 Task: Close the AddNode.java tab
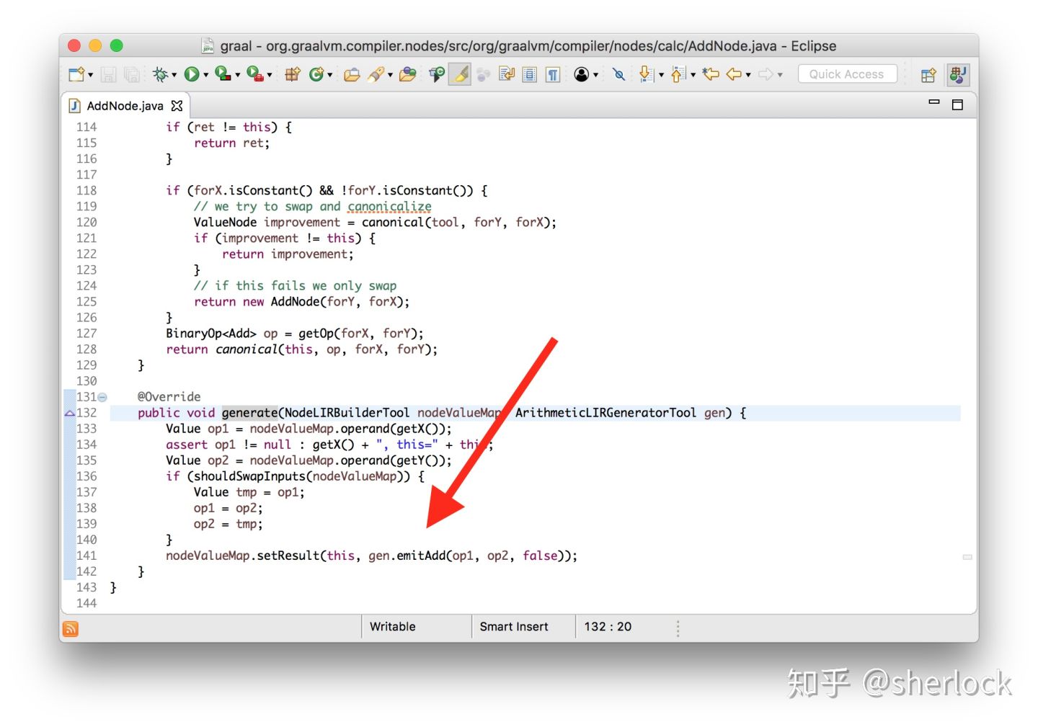pyautogui.click(x=177, y=106)
